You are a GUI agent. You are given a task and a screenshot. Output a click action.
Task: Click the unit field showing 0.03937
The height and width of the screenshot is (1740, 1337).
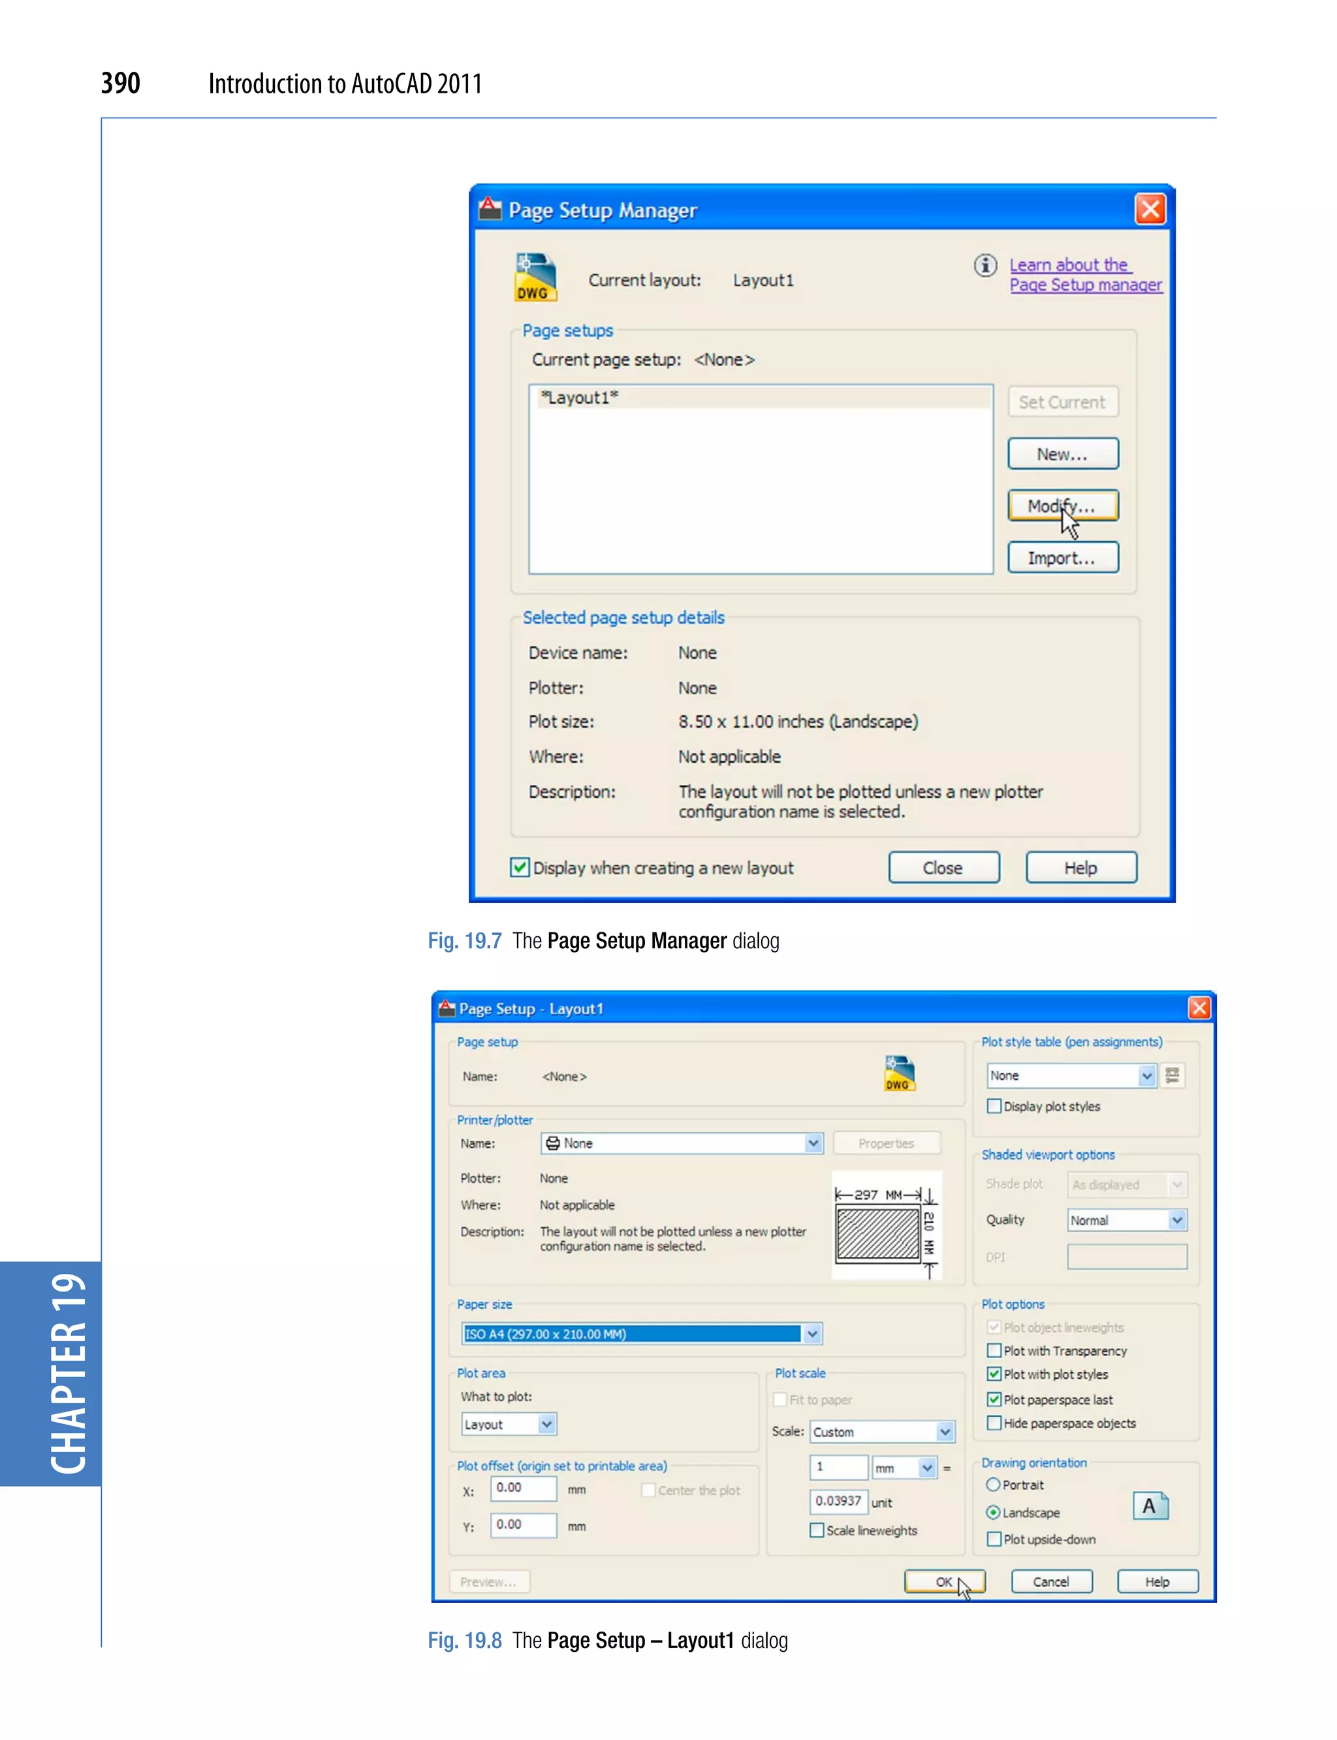click(838, 1500)
